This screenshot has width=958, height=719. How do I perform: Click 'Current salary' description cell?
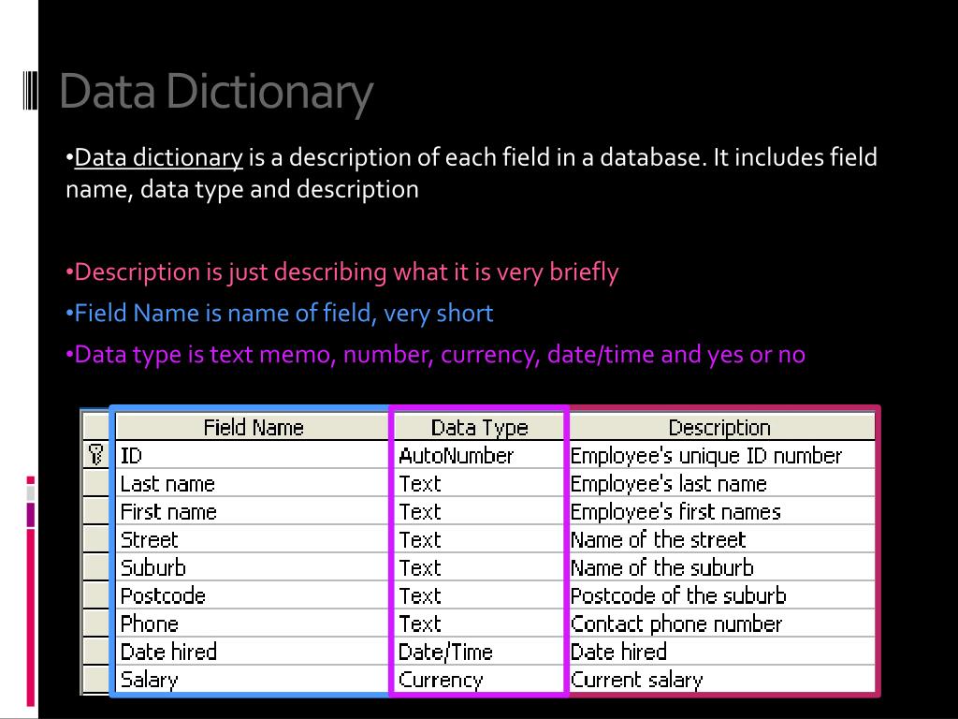click(x=721, y=680)
